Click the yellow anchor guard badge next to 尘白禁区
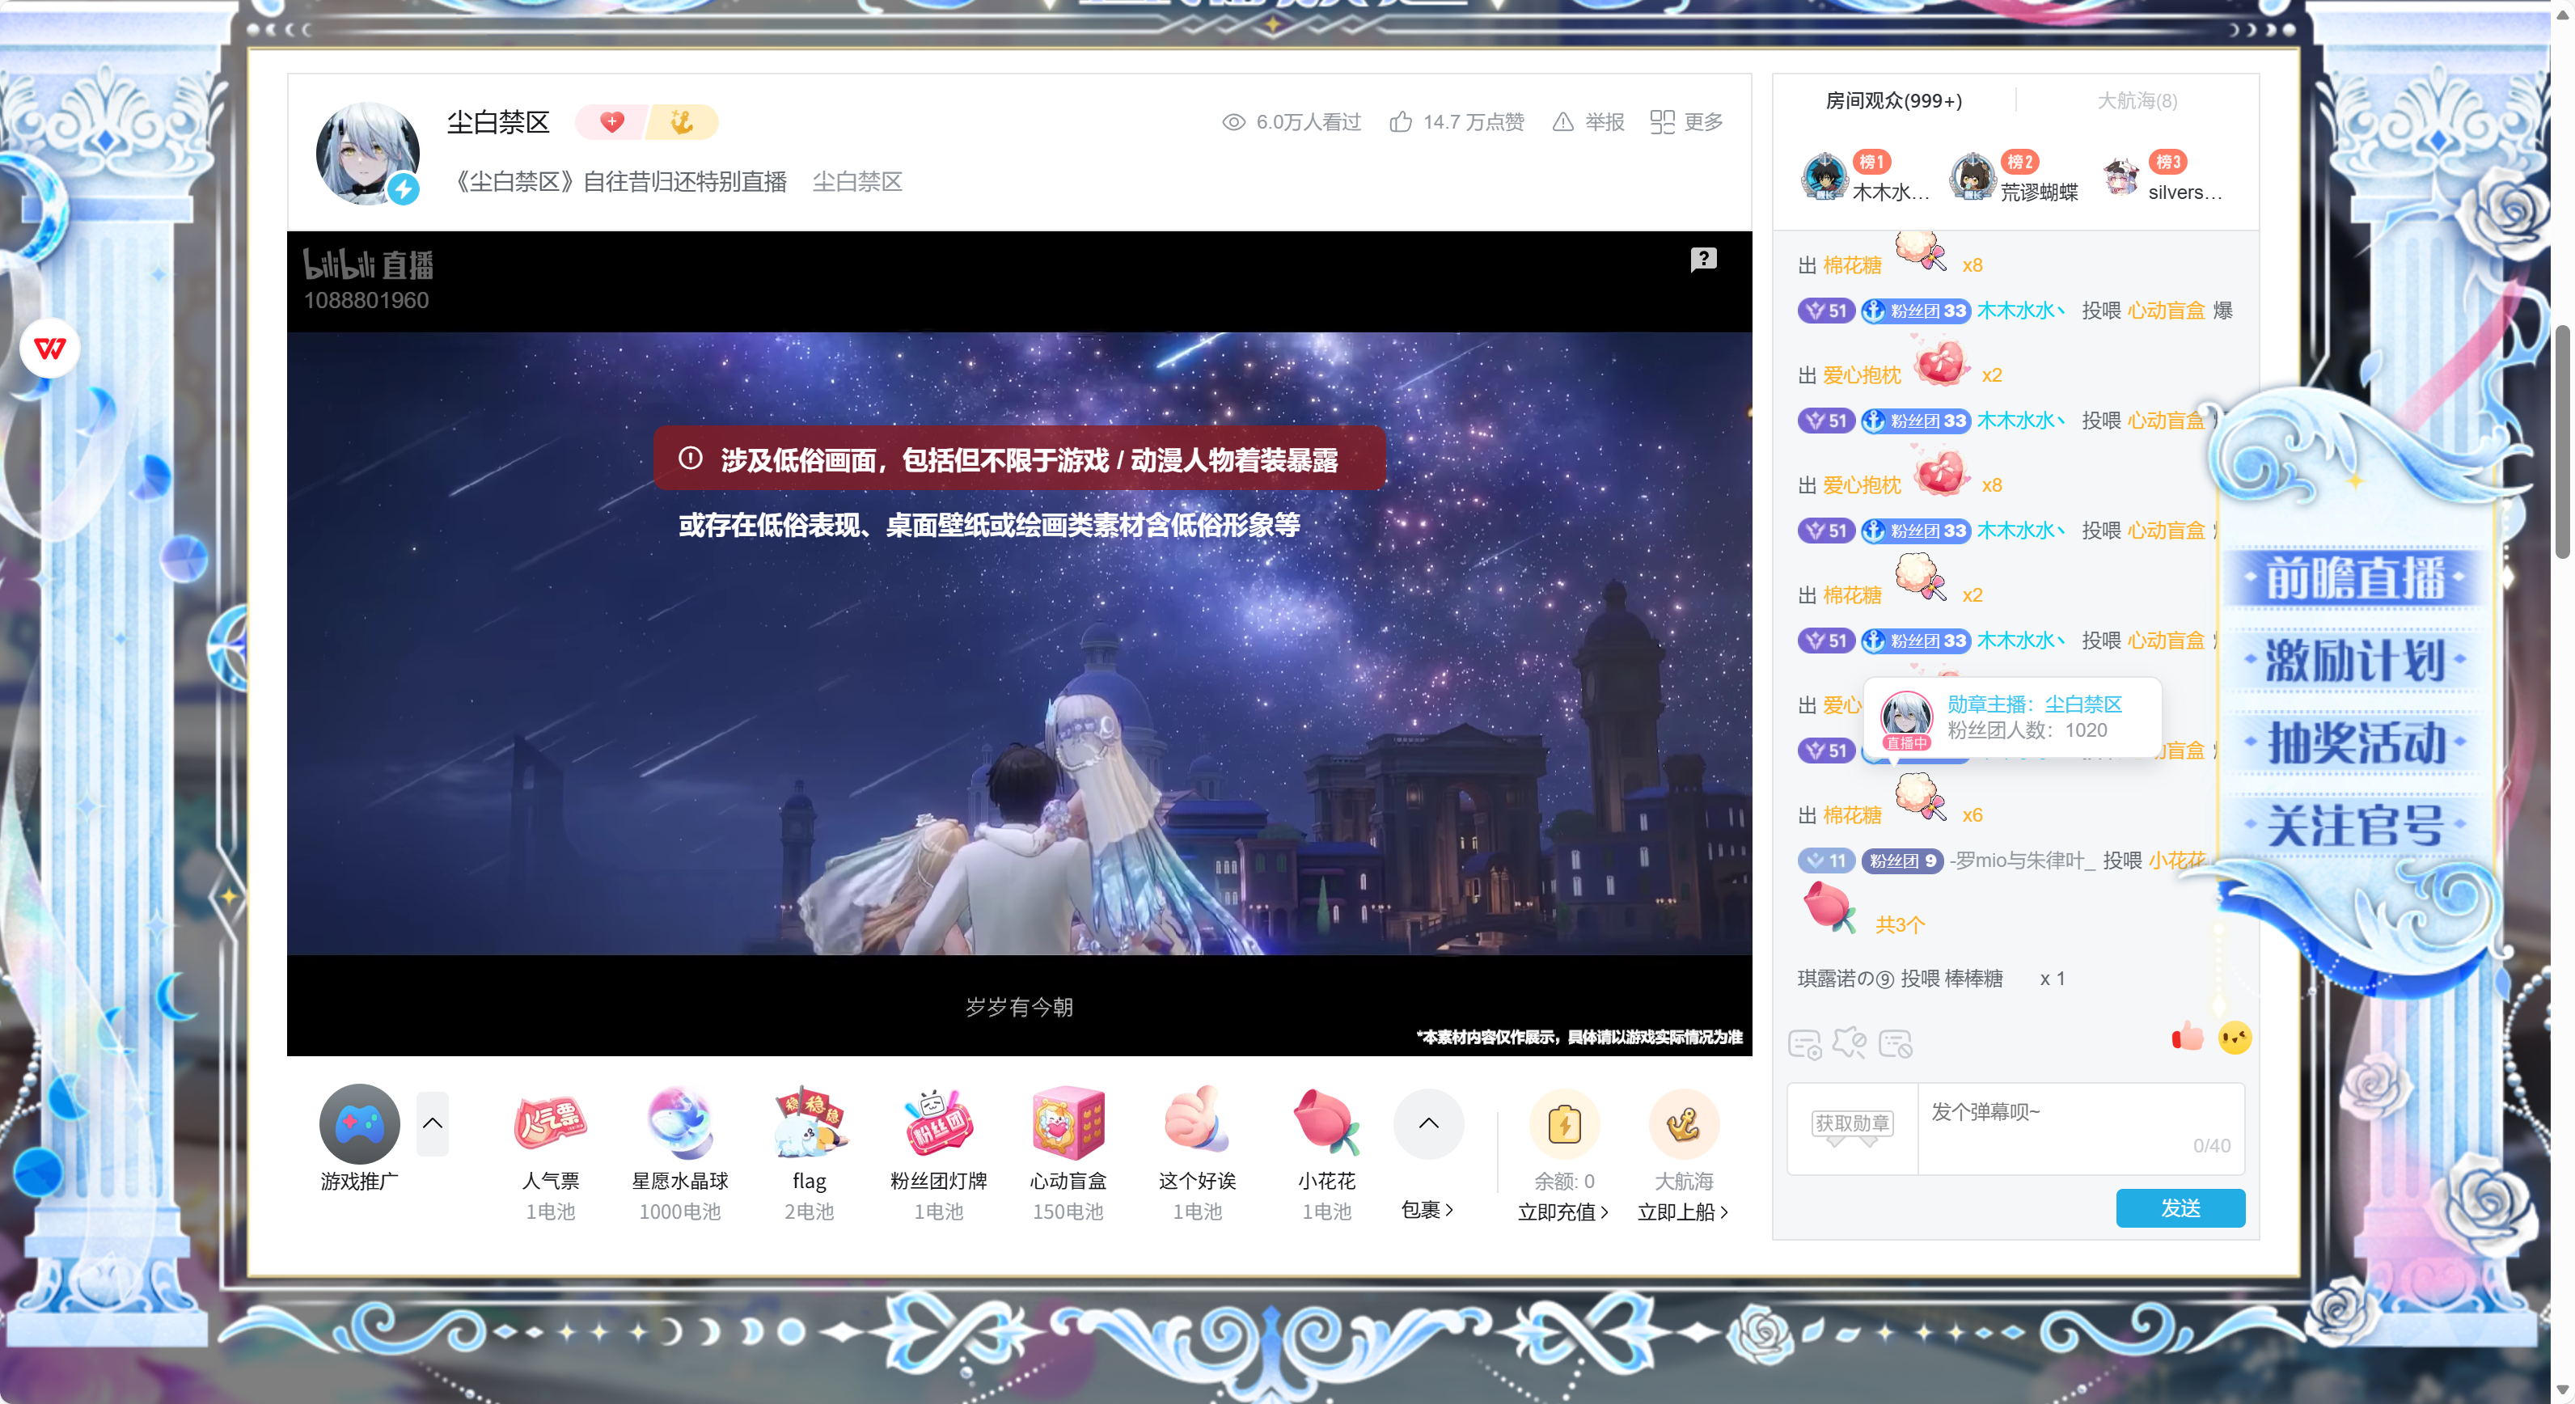 pos(683,122)
